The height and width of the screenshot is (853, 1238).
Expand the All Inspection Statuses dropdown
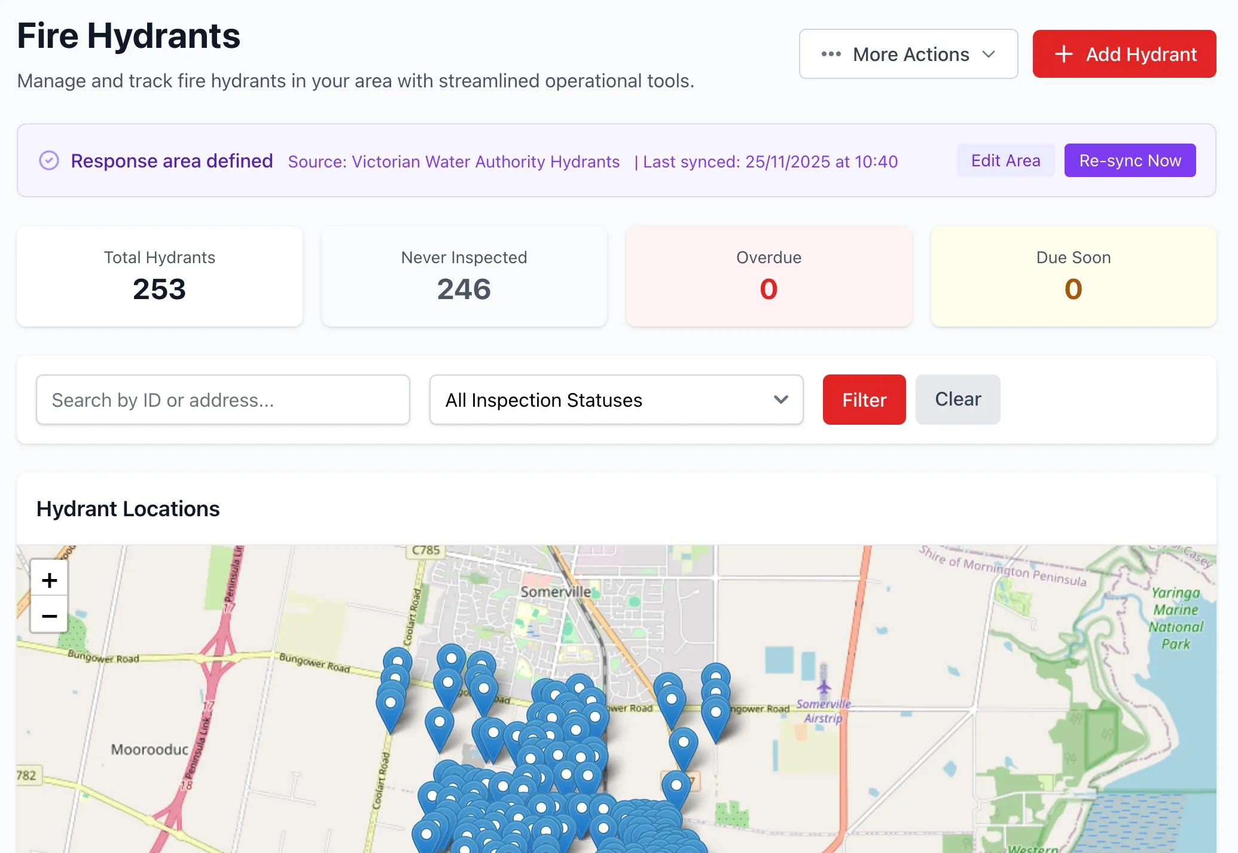tap(616, 400)
